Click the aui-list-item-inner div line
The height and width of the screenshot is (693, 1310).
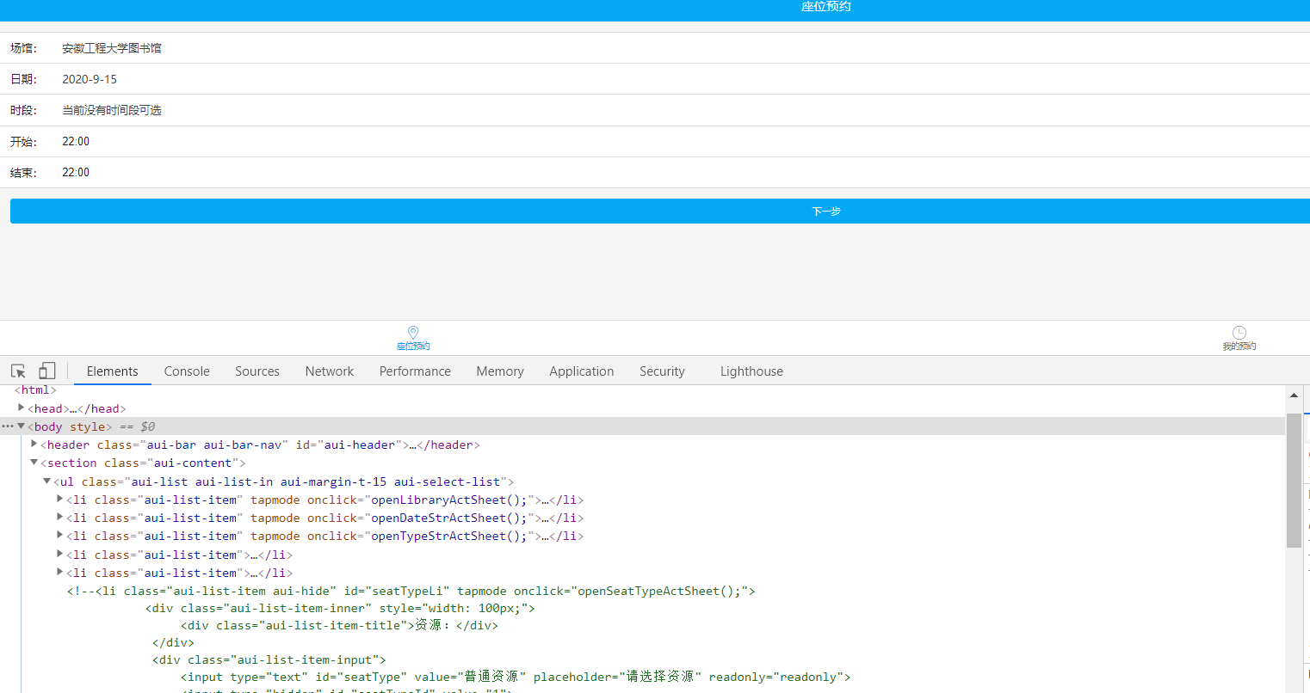pos(341,608)
